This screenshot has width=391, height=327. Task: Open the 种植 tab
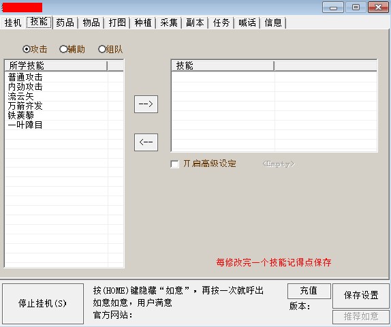pos(143,22)
